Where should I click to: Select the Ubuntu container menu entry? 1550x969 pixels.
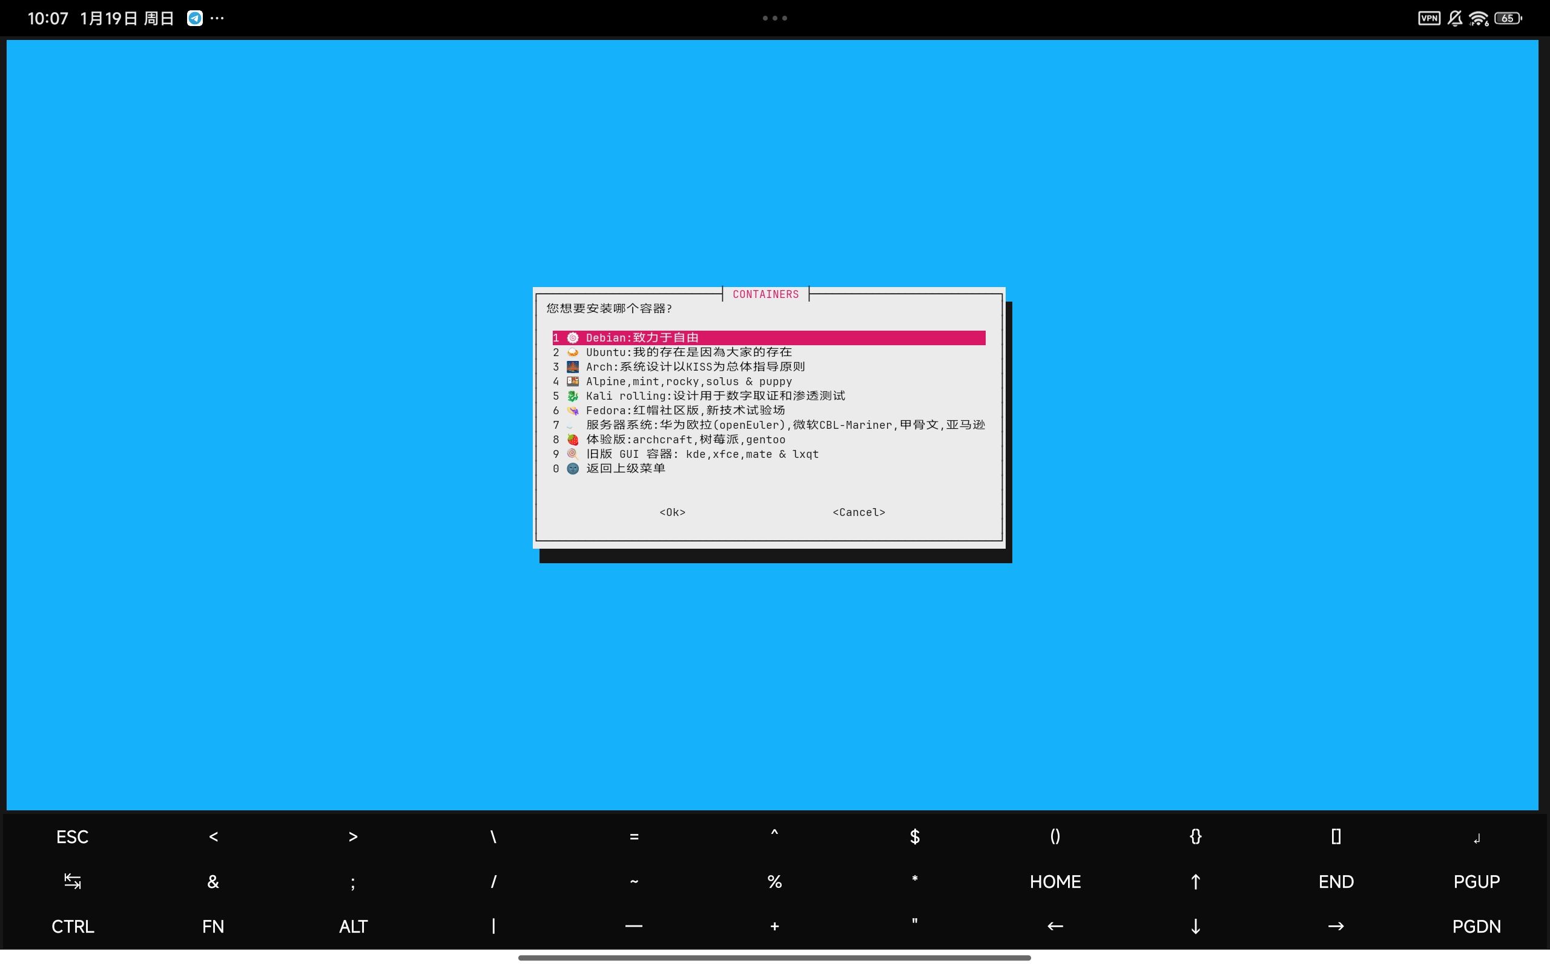(768, 352)
